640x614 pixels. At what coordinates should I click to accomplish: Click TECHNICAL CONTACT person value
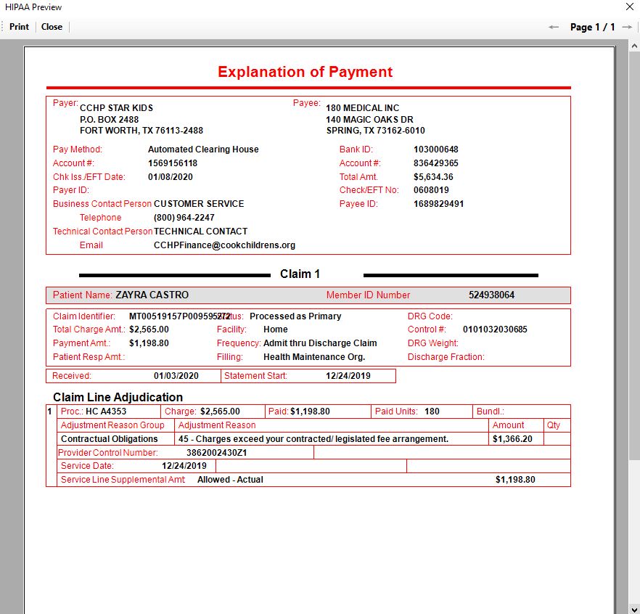click(x=200, y=232)
